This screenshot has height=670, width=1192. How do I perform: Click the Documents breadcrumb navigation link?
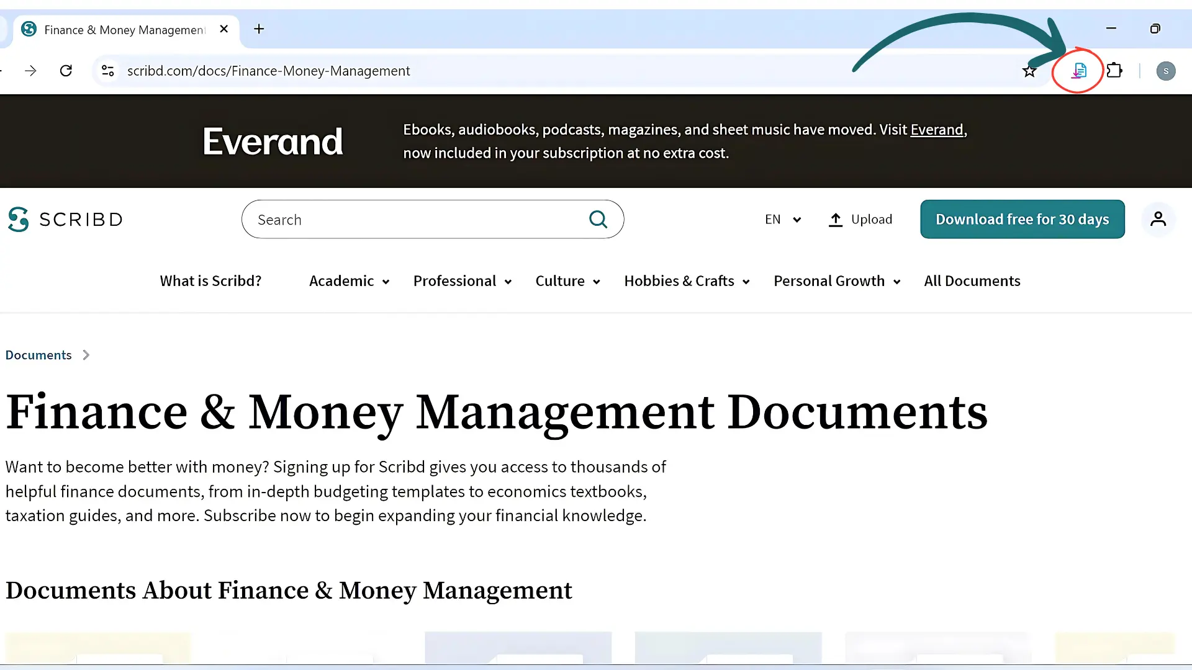38,354
